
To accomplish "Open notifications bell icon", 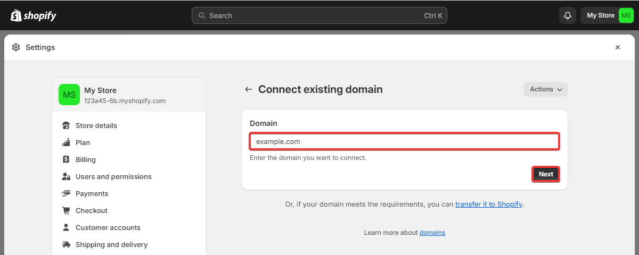I will pos(568,15).
